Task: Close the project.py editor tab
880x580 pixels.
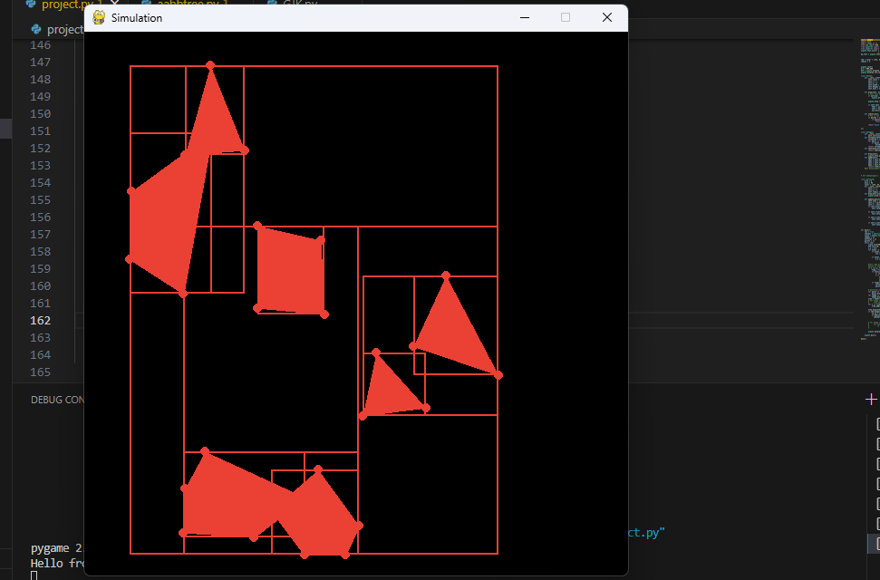Action: (115, 3)
